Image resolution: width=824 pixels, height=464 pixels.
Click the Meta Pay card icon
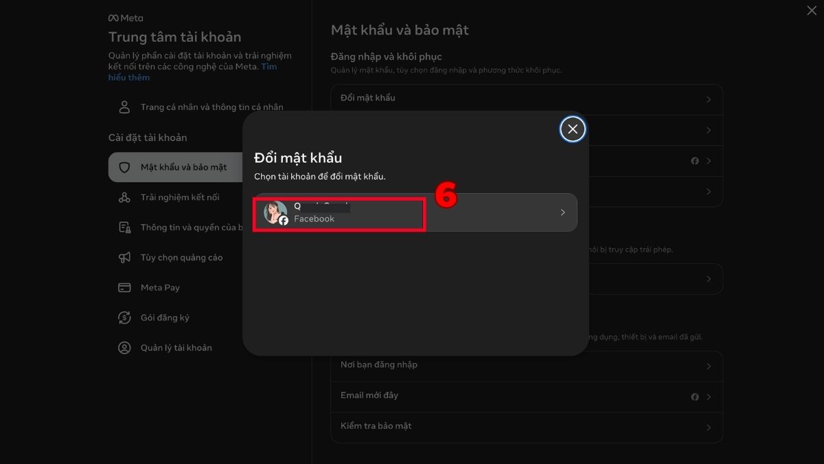click(x=124, y=287)
